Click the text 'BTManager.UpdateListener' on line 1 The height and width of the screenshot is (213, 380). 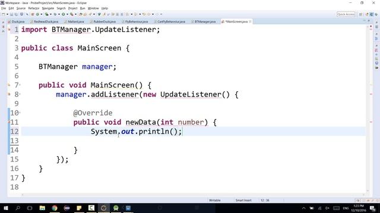tap(104, 30)
